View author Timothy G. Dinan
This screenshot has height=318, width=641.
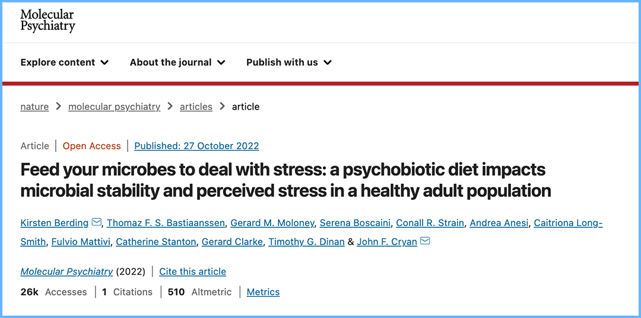point(306,241)
